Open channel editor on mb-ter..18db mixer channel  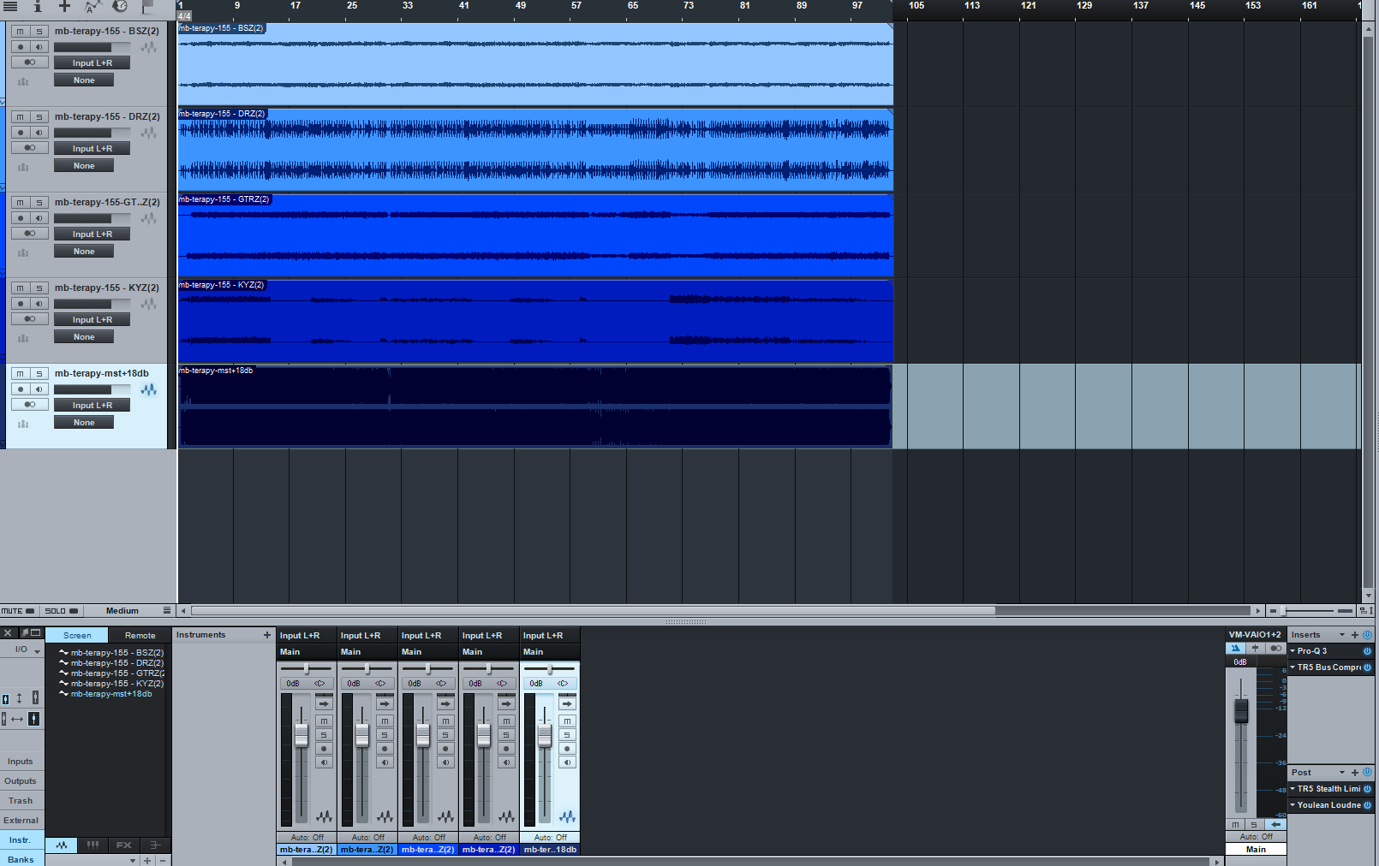pyautogui.click(x=567, y=817)
